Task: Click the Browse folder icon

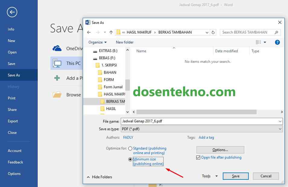Action: pyautogui.click(x=57, y=95)
